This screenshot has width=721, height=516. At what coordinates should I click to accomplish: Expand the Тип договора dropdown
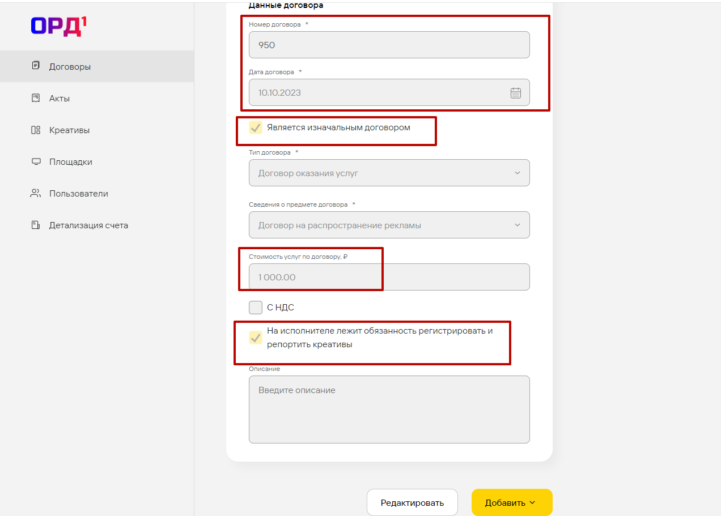point(389,173)
